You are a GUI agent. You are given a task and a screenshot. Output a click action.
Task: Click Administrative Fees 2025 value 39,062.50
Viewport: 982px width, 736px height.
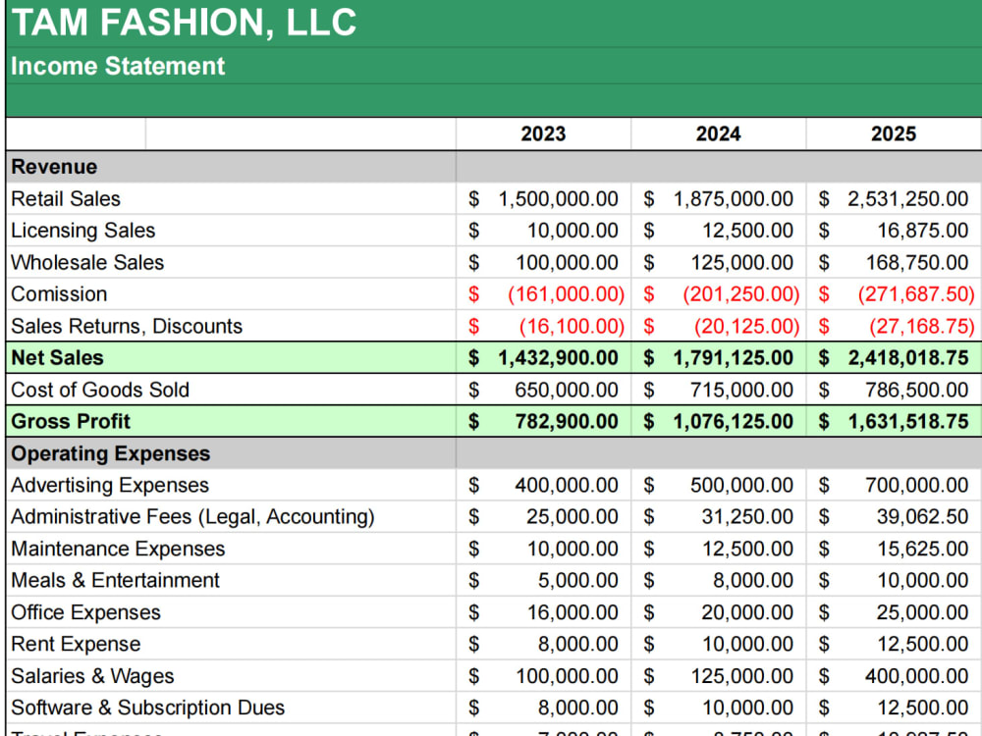point(923,517)
